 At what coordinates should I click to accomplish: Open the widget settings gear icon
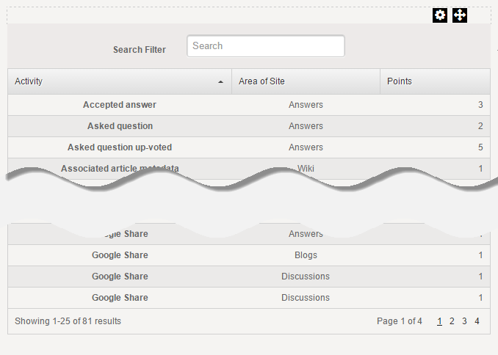click(440, 15)
